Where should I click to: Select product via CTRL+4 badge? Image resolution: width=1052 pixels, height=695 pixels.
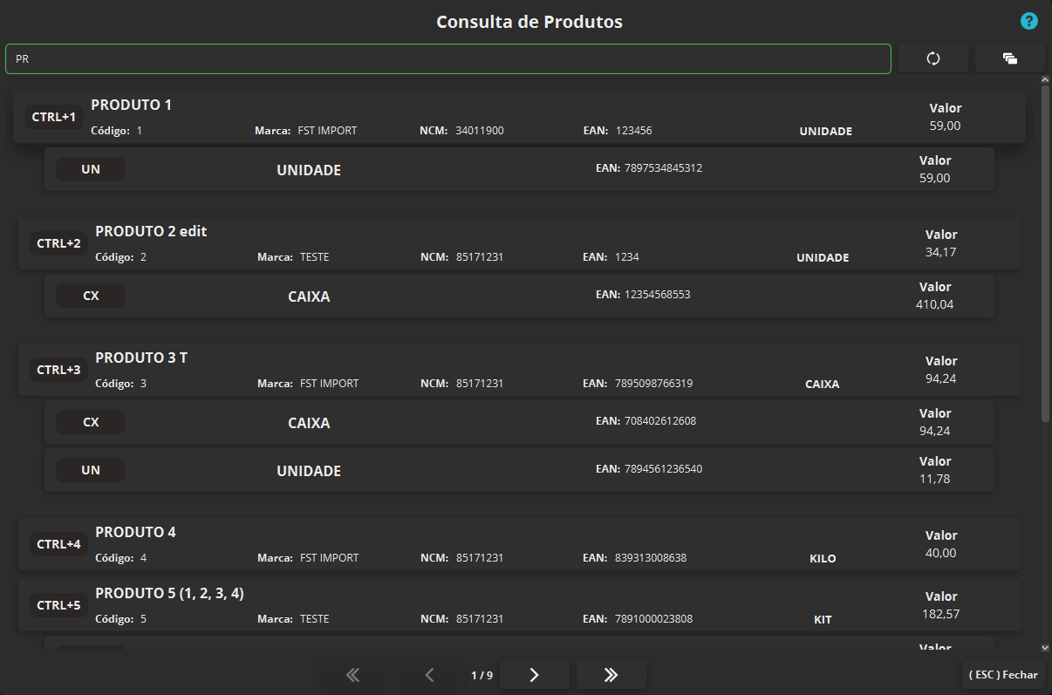(x=58, y=544)
